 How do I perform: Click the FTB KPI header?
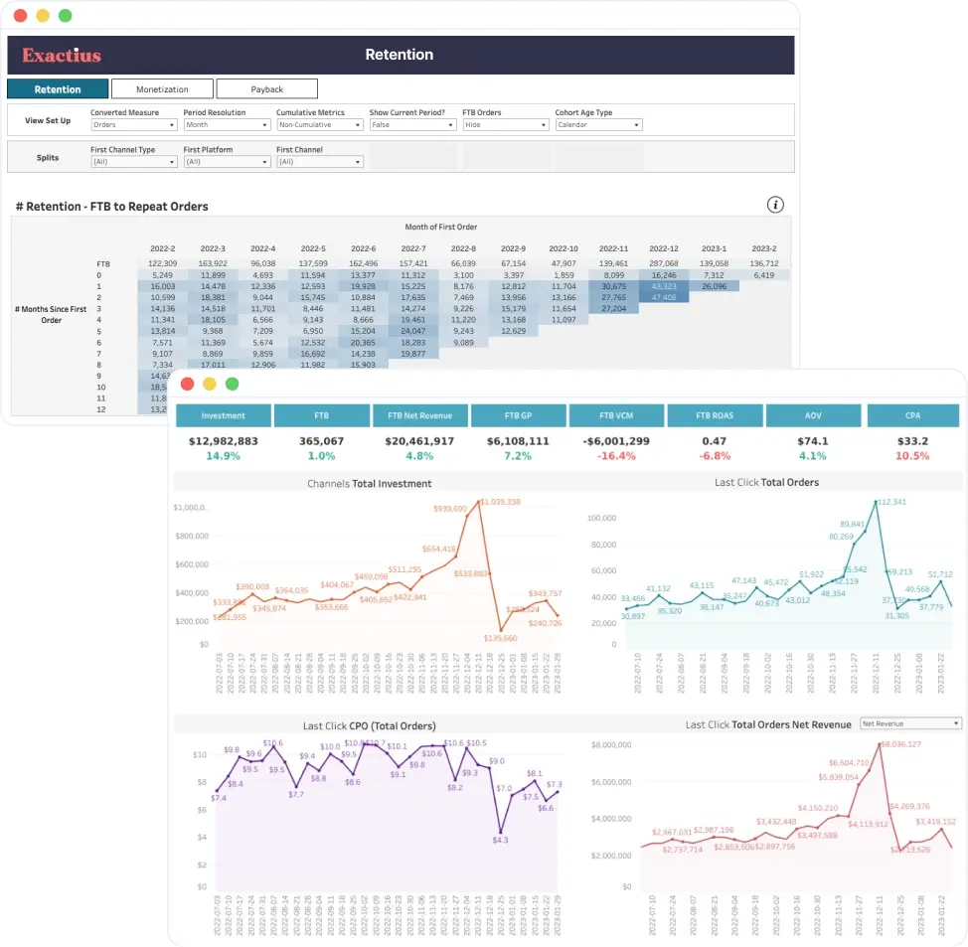tap(322, 416)
